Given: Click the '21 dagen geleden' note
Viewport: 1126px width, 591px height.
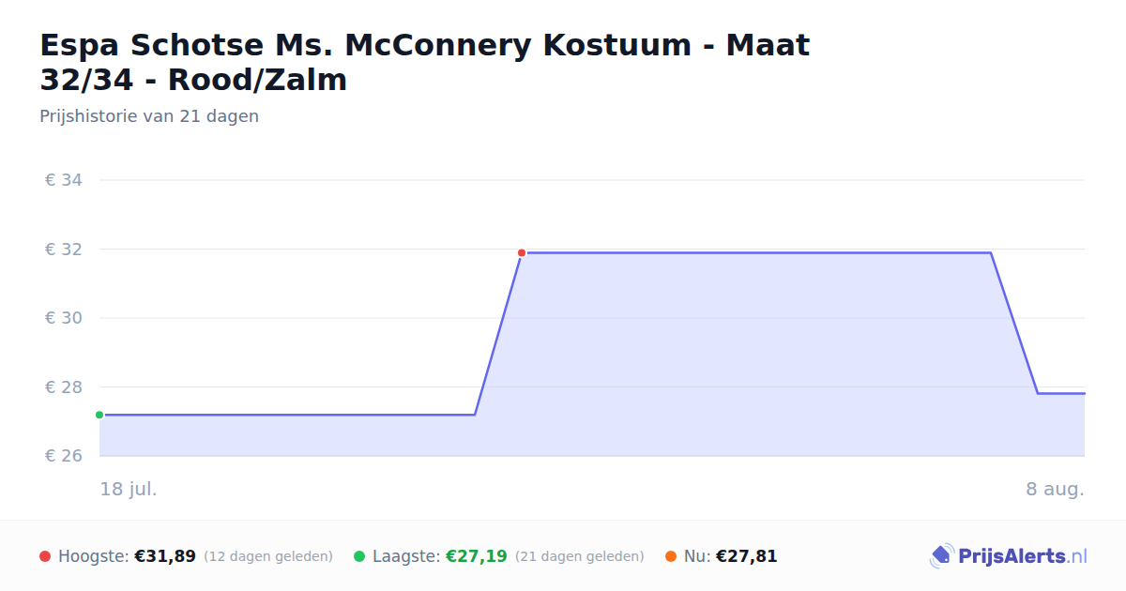Looking at the screenshot, I should pyautogui.click(x=580, y=556).
